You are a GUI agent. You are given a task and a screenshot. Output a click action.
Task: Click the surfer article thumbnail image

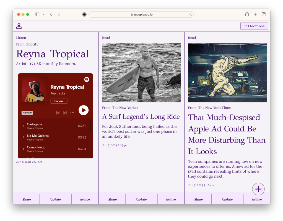point(141,73)
